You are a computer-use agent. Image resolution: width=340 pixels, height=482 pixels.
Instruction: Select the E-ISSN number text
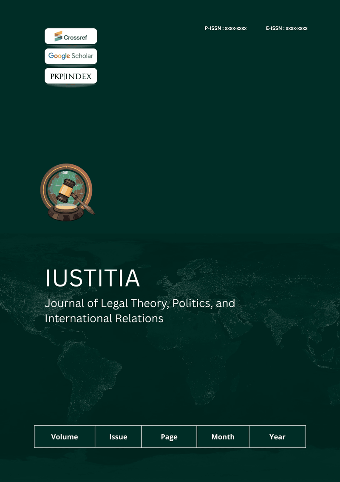click(x=286, y=29)
